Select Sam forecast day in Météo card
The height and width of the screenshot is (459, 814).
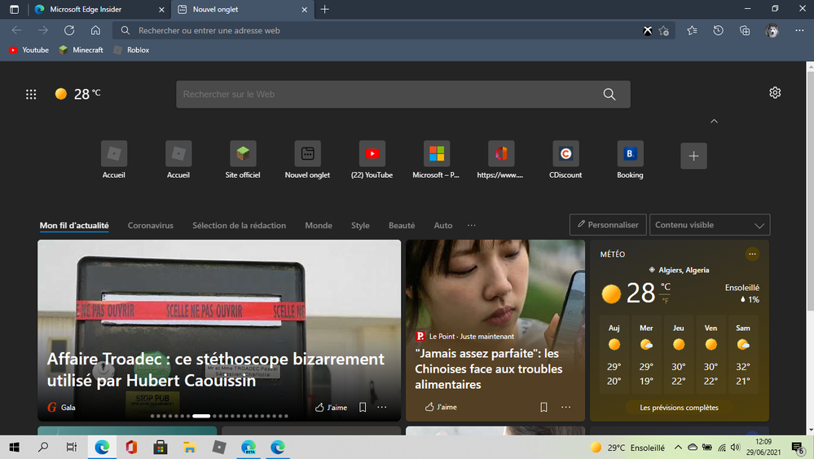pyautogui.click(x=743, y=355)
